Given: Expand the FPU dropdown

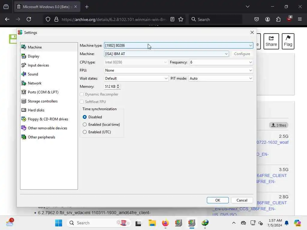Looking at the screenshot, I should pos(178,70).
